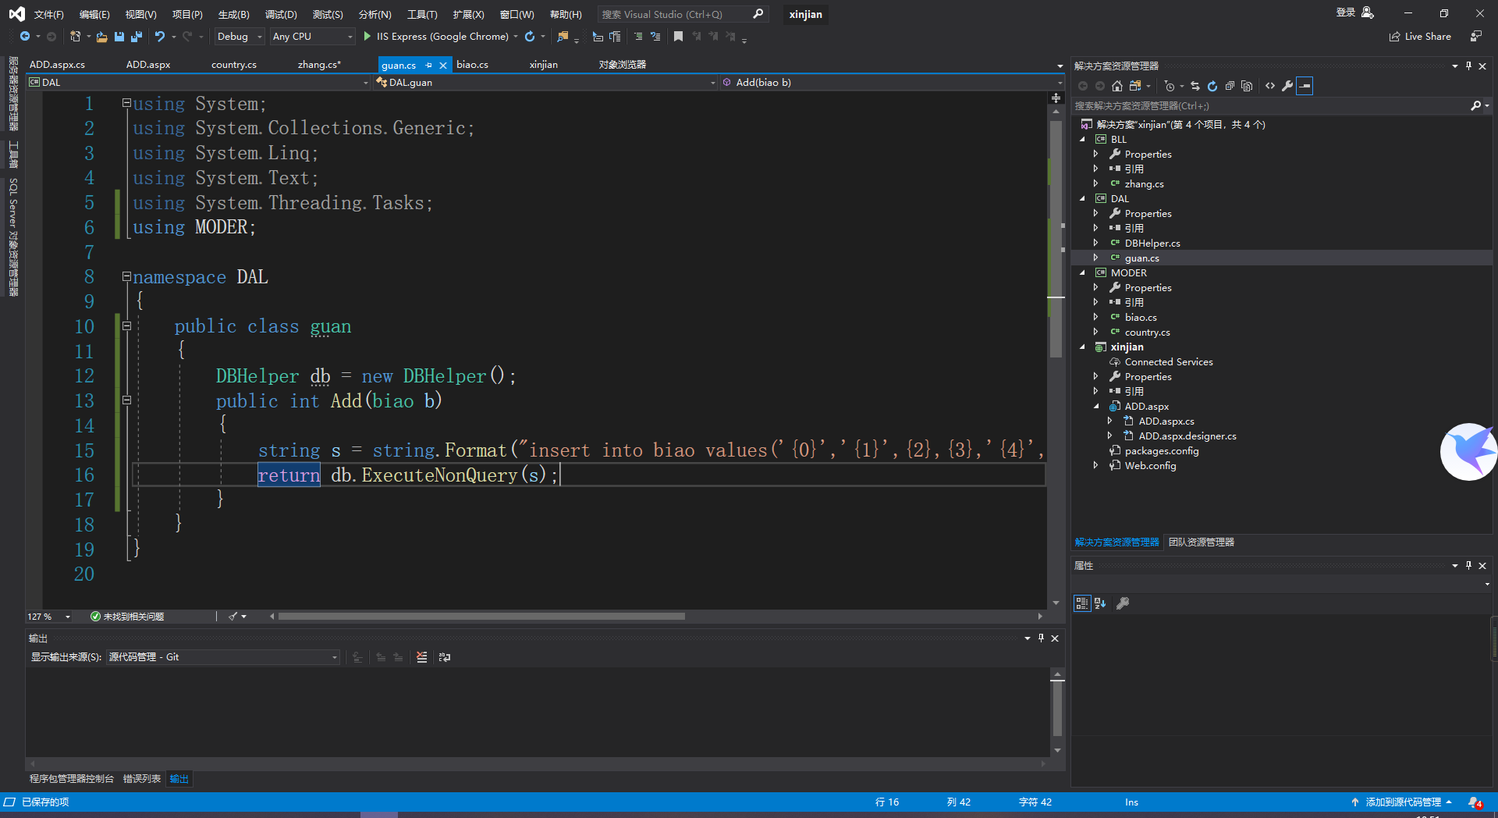Switch to the 错误列表 bottom tab

click(x=142, y=779)
